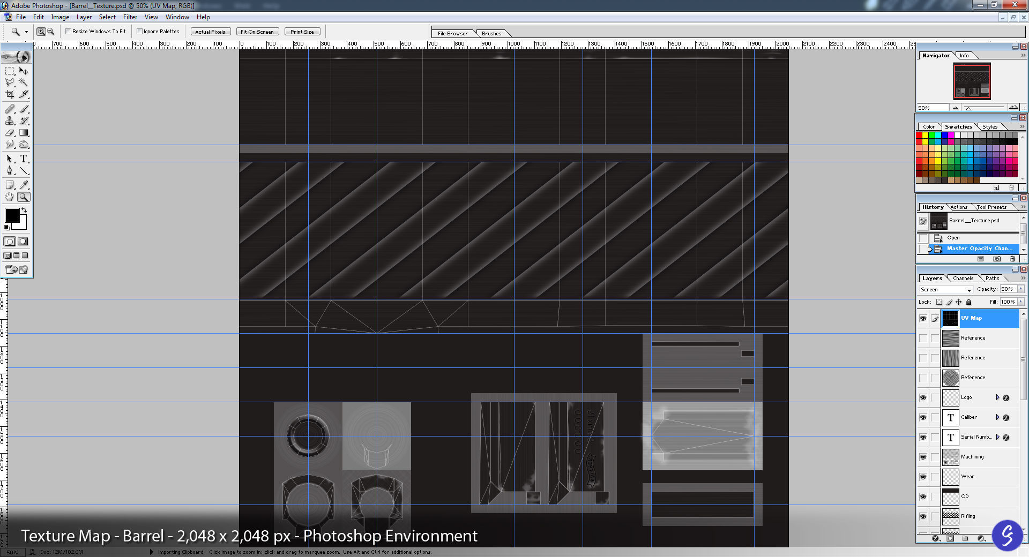The height and width of the screenshot is (557, 1029).
Task: Click the Fit On Screen button
Action: [x=257, y=32]
